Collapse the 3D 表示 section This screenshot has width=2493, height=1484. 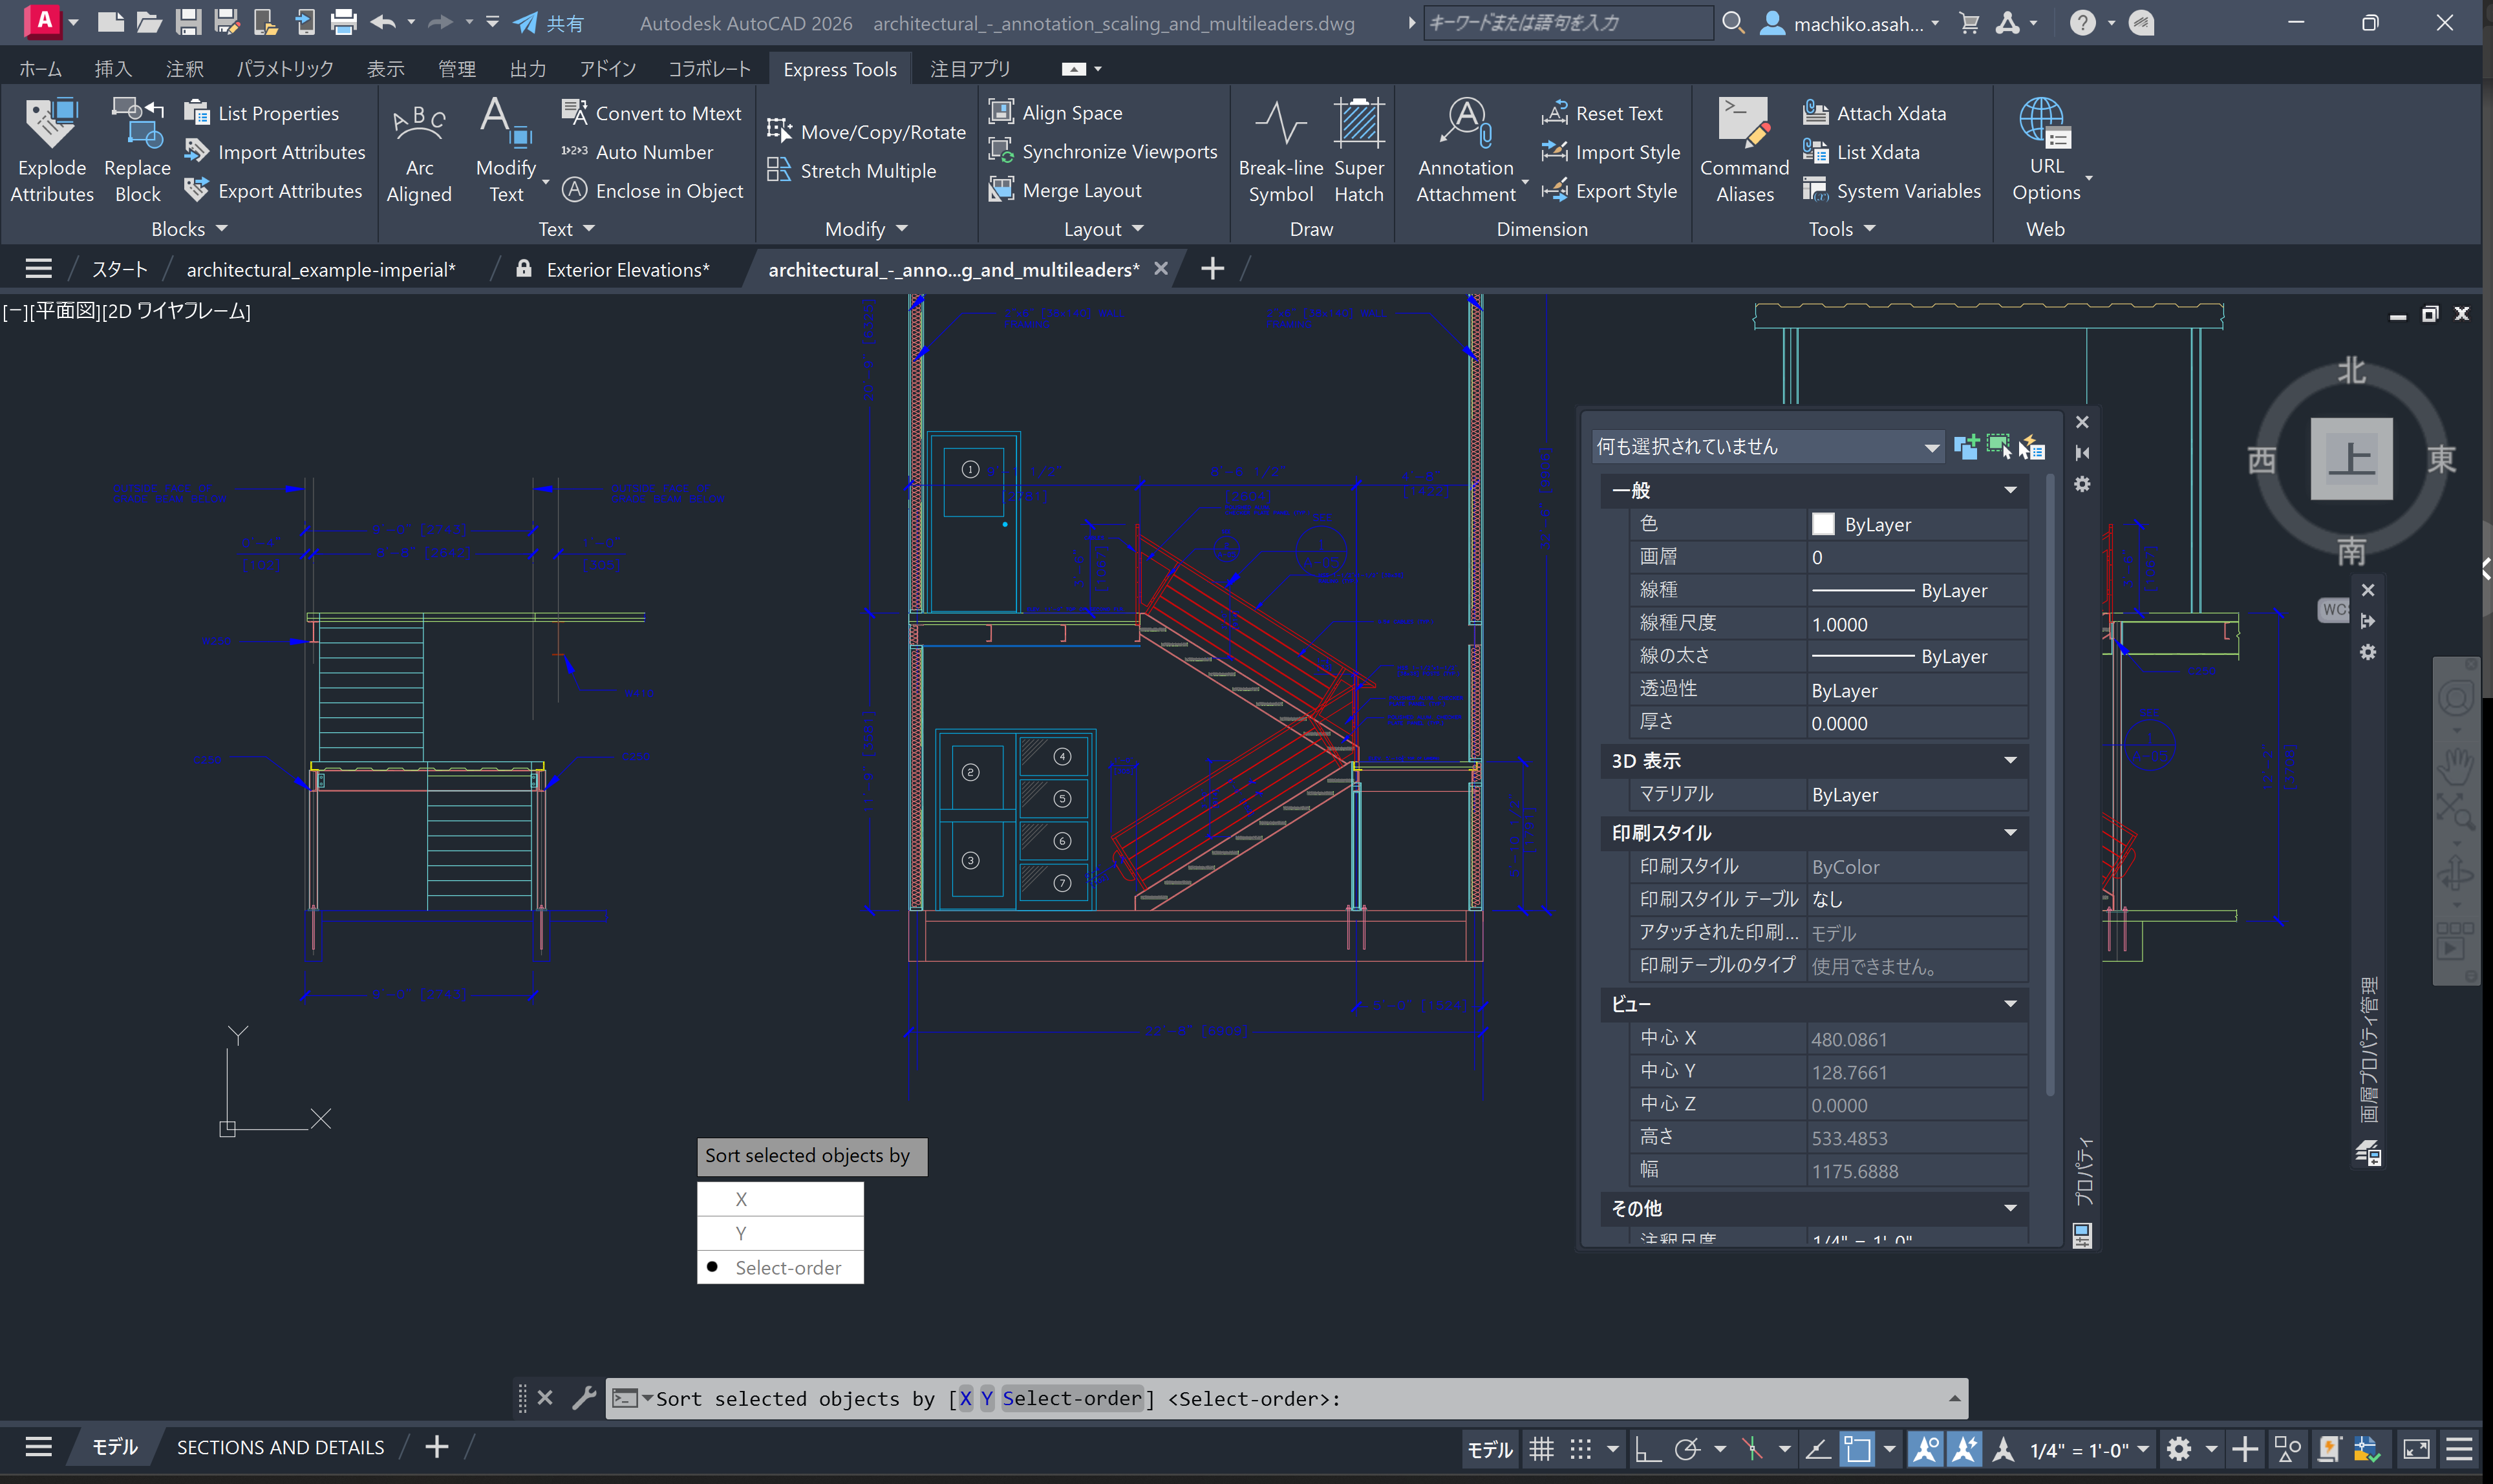click(x=2010, y=761)
